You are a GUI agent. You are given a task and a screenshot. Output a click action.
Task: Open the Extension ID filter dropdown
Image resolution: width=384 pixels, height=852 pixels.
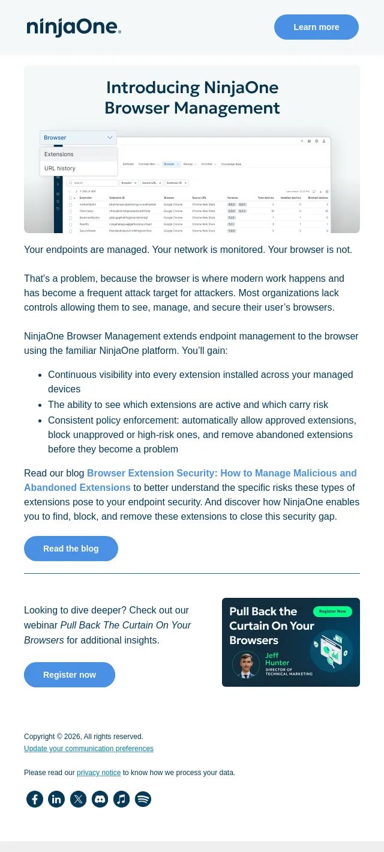(177, 183)
